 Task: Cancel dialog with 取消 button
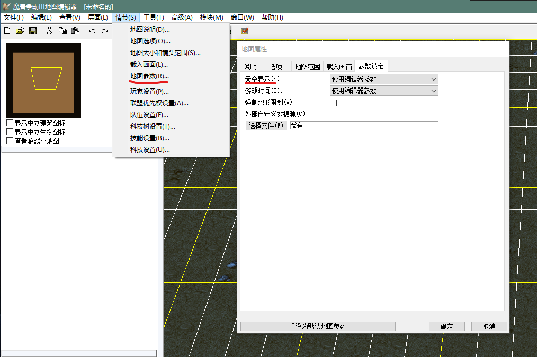489,326
